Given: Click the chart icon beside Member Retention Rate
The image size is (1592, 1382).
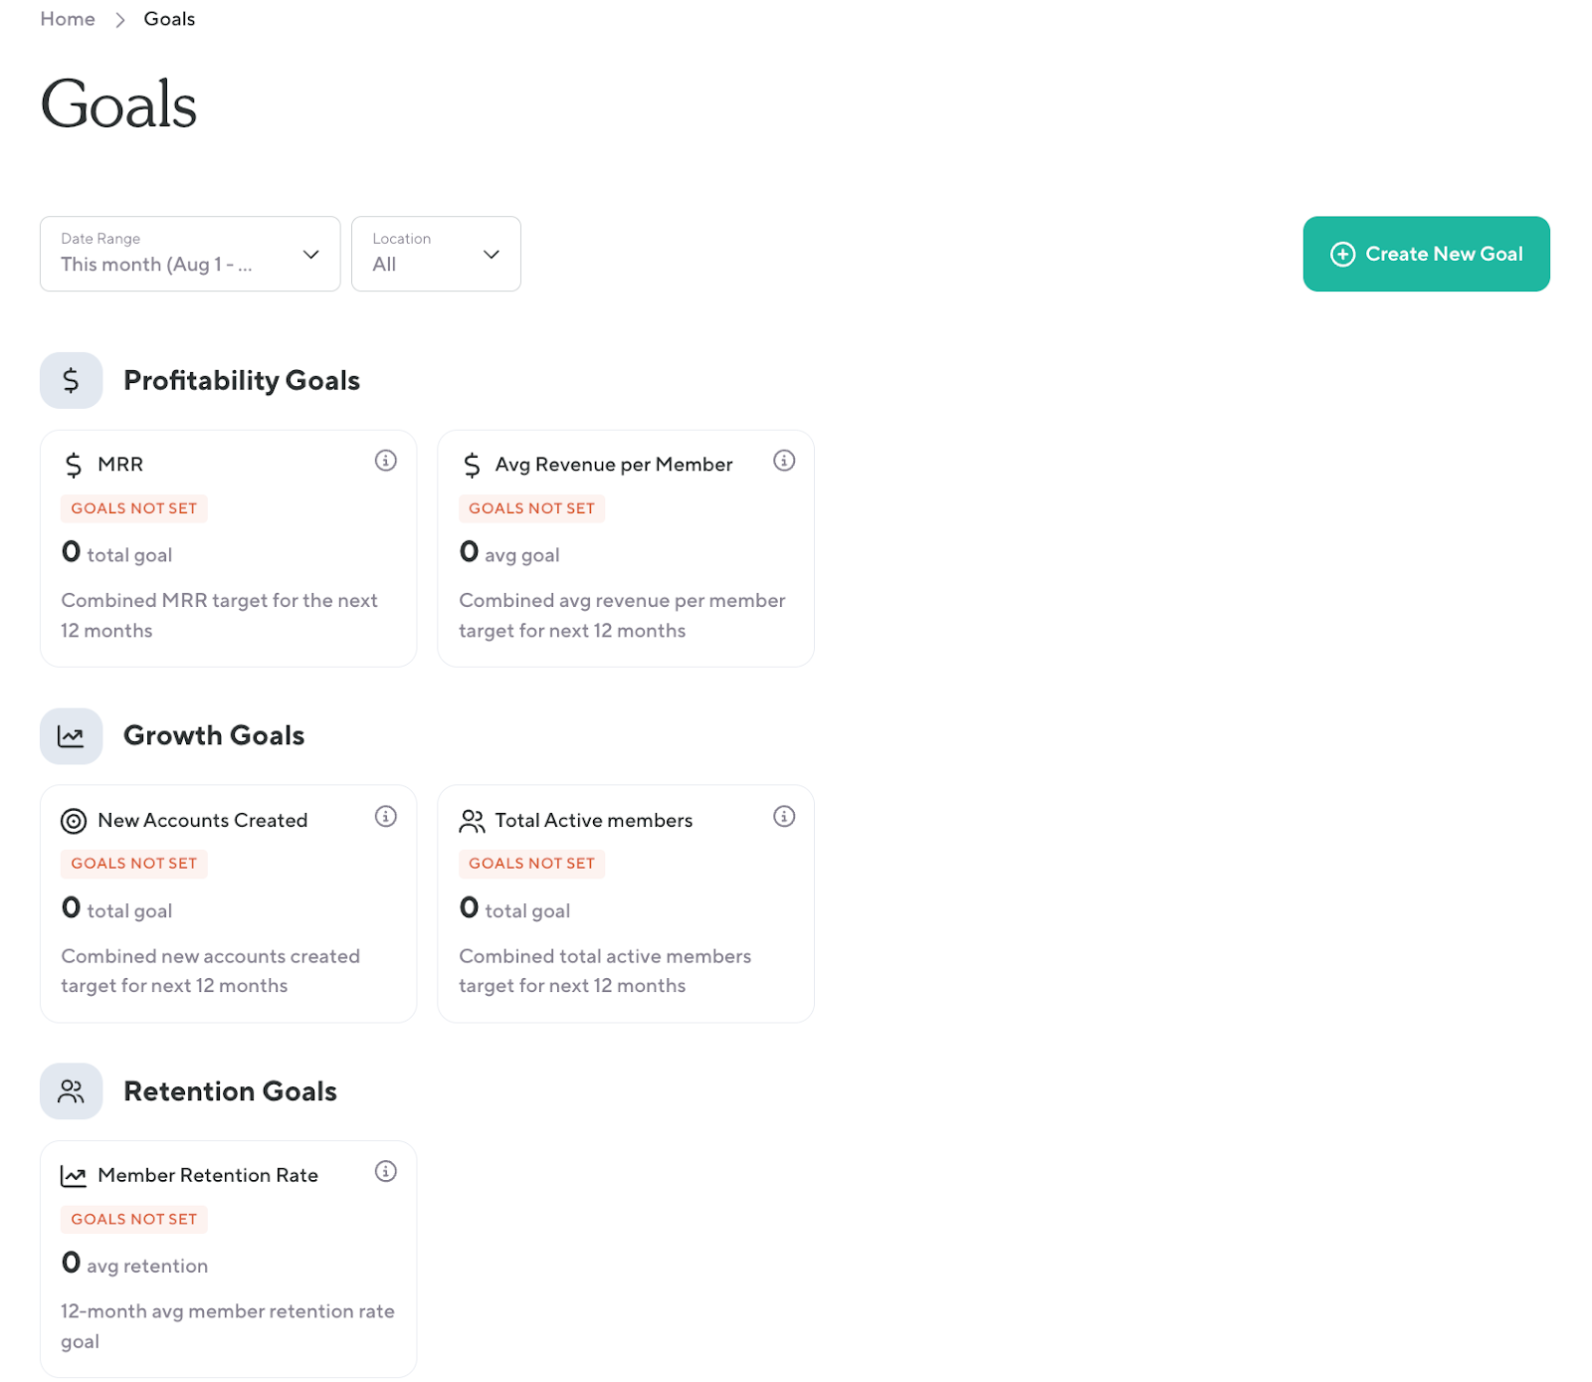Looking at the screenshot, I should pyautogui.click(x=74, y=1176).
